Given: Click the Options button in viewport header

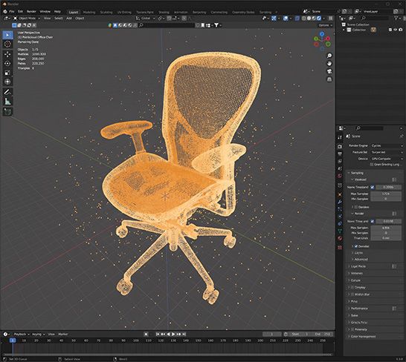Looking at the screenshot, I should tap(325, 25).
